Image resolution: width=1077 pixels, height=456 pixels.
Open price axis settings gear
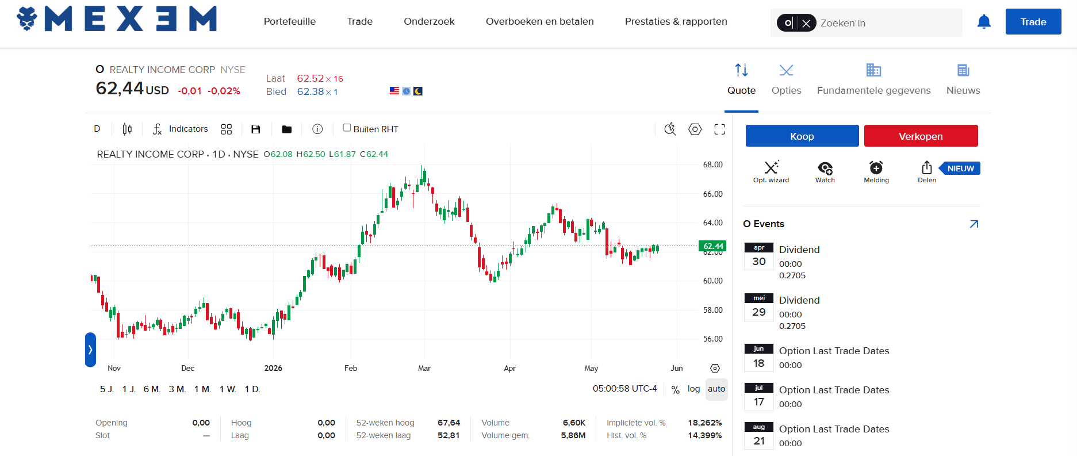715,368
